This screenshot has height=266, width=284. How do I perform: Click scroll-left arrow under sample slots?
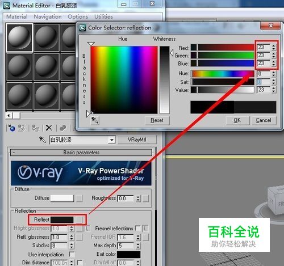[x=9, y=115]
